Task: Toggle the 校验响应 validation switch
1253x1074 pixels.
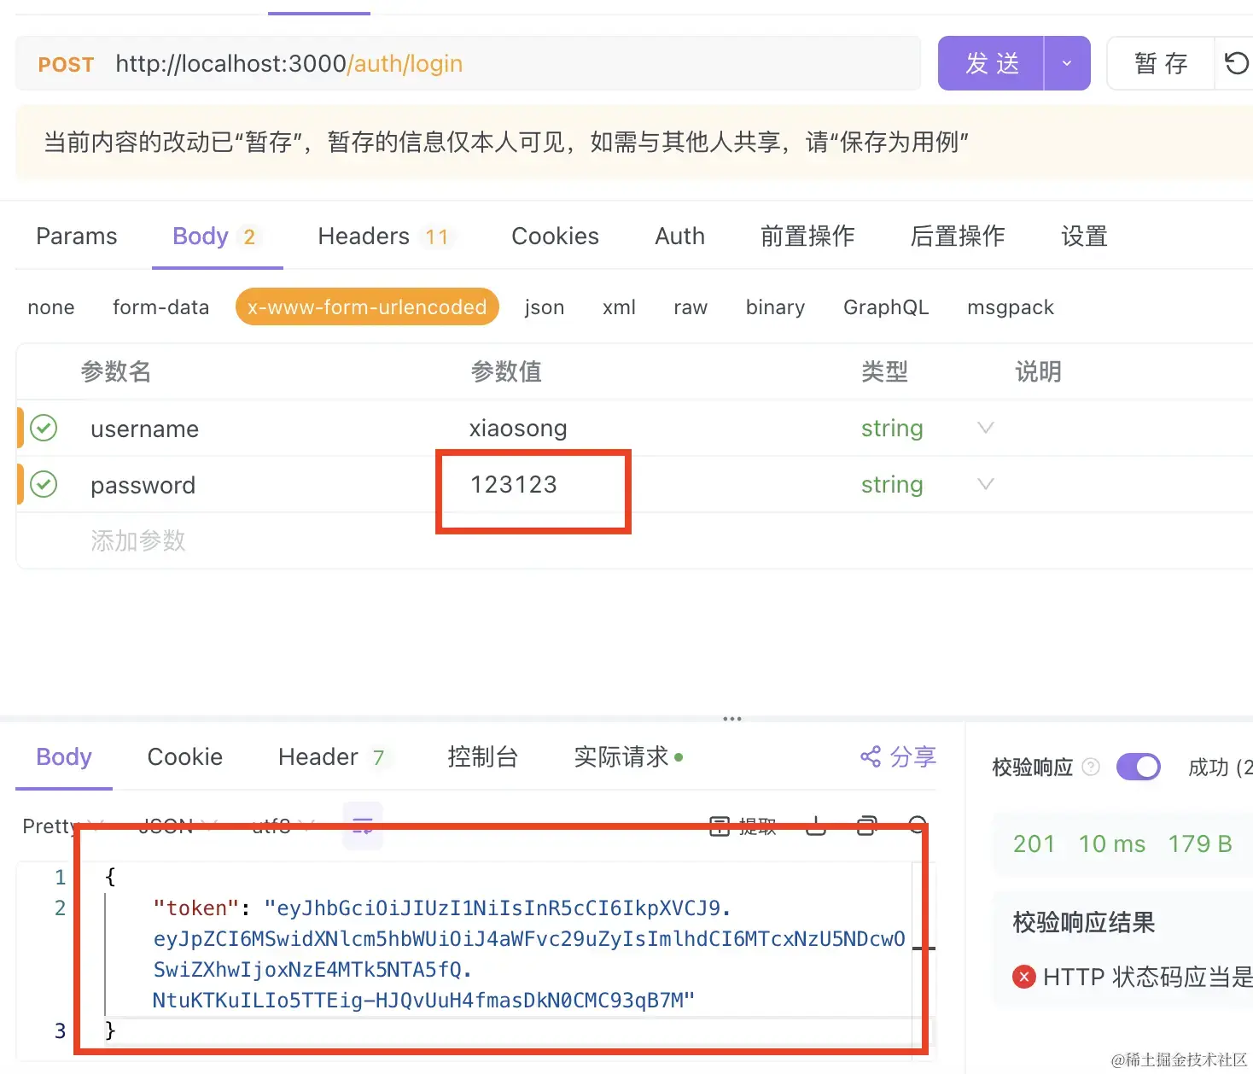Action: (x=1139, y=767)
